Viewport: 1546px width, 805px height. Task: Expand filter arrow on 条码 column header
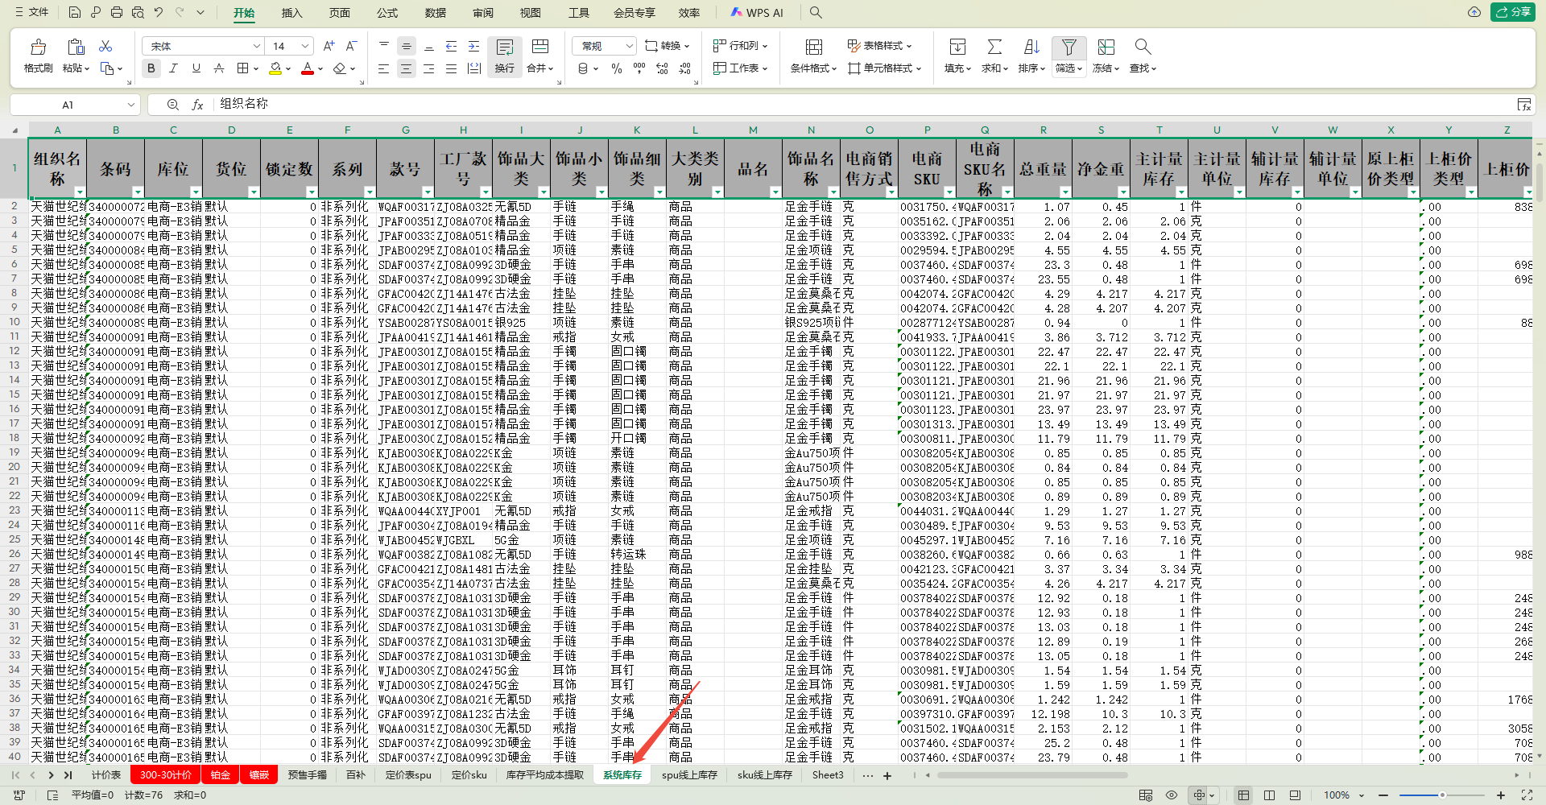coord(137,192)
